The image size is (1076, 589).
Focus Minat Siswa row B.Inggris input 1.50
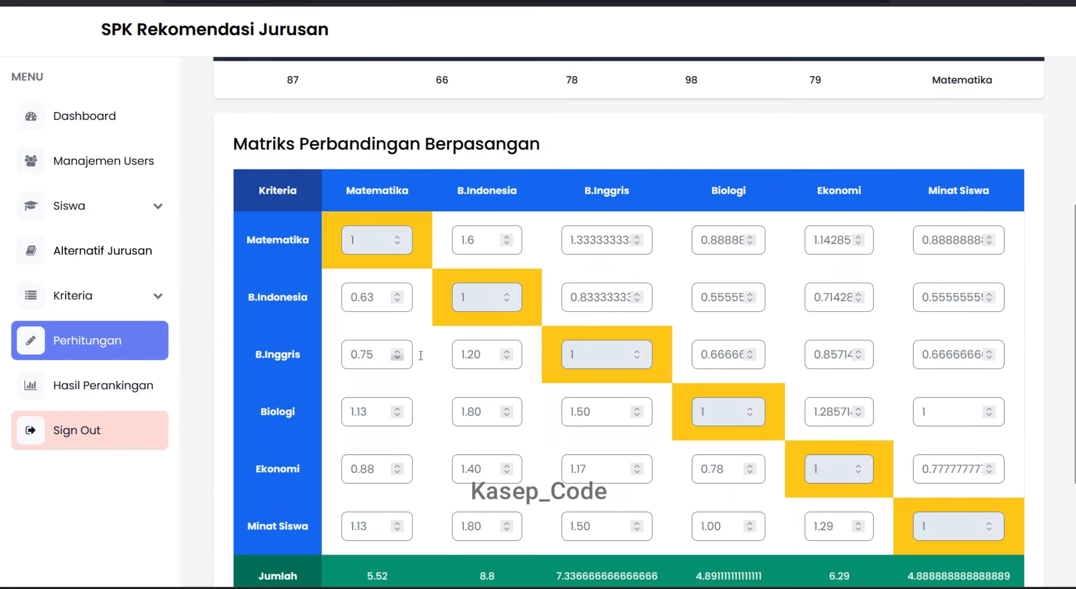pyautogui.click(x=606, y=526)
